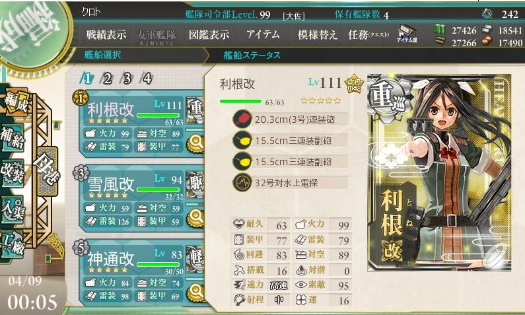The height and width of the screenshot is (315, 525).
Task: Open the 改装 remodel menu icon
Action: pyautogui.click(x=13, y=173)
